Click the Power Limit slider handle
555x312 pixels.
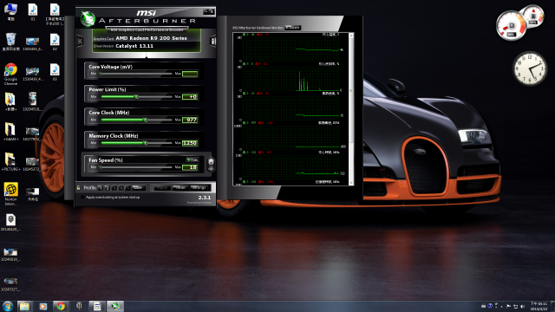click(x=136, y=96)
